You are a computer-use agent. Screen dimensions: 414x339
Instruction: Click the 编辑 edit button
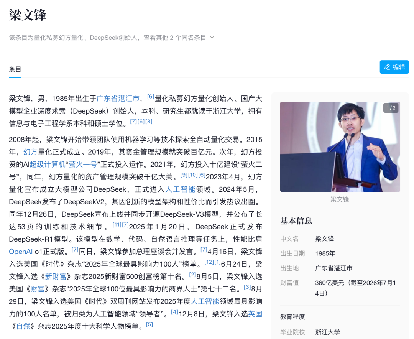pos(394,67)
